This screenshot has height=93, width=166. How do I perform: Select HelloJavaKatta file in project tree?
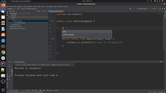pyautogui.click(x=20, y=23)
